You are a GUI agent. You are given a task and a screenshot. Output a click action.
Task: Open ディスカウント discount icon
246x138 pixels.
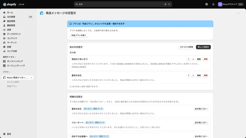(4, 34)
